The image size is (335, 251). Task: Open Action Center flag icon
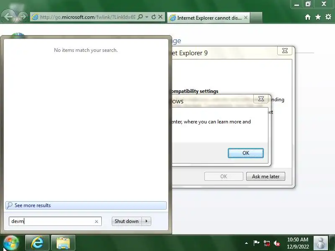pos(256,243)
